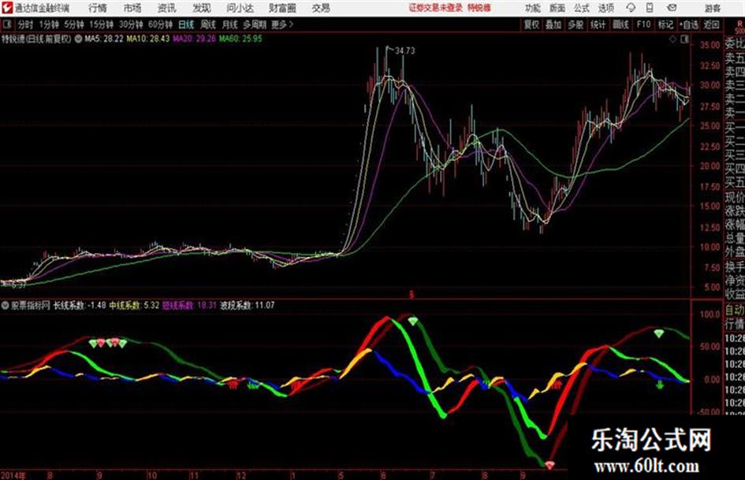Switch to the 15分钟 period tab
Image resolution: width=745 pixels, height=480 pixels.
click(101, 24)
